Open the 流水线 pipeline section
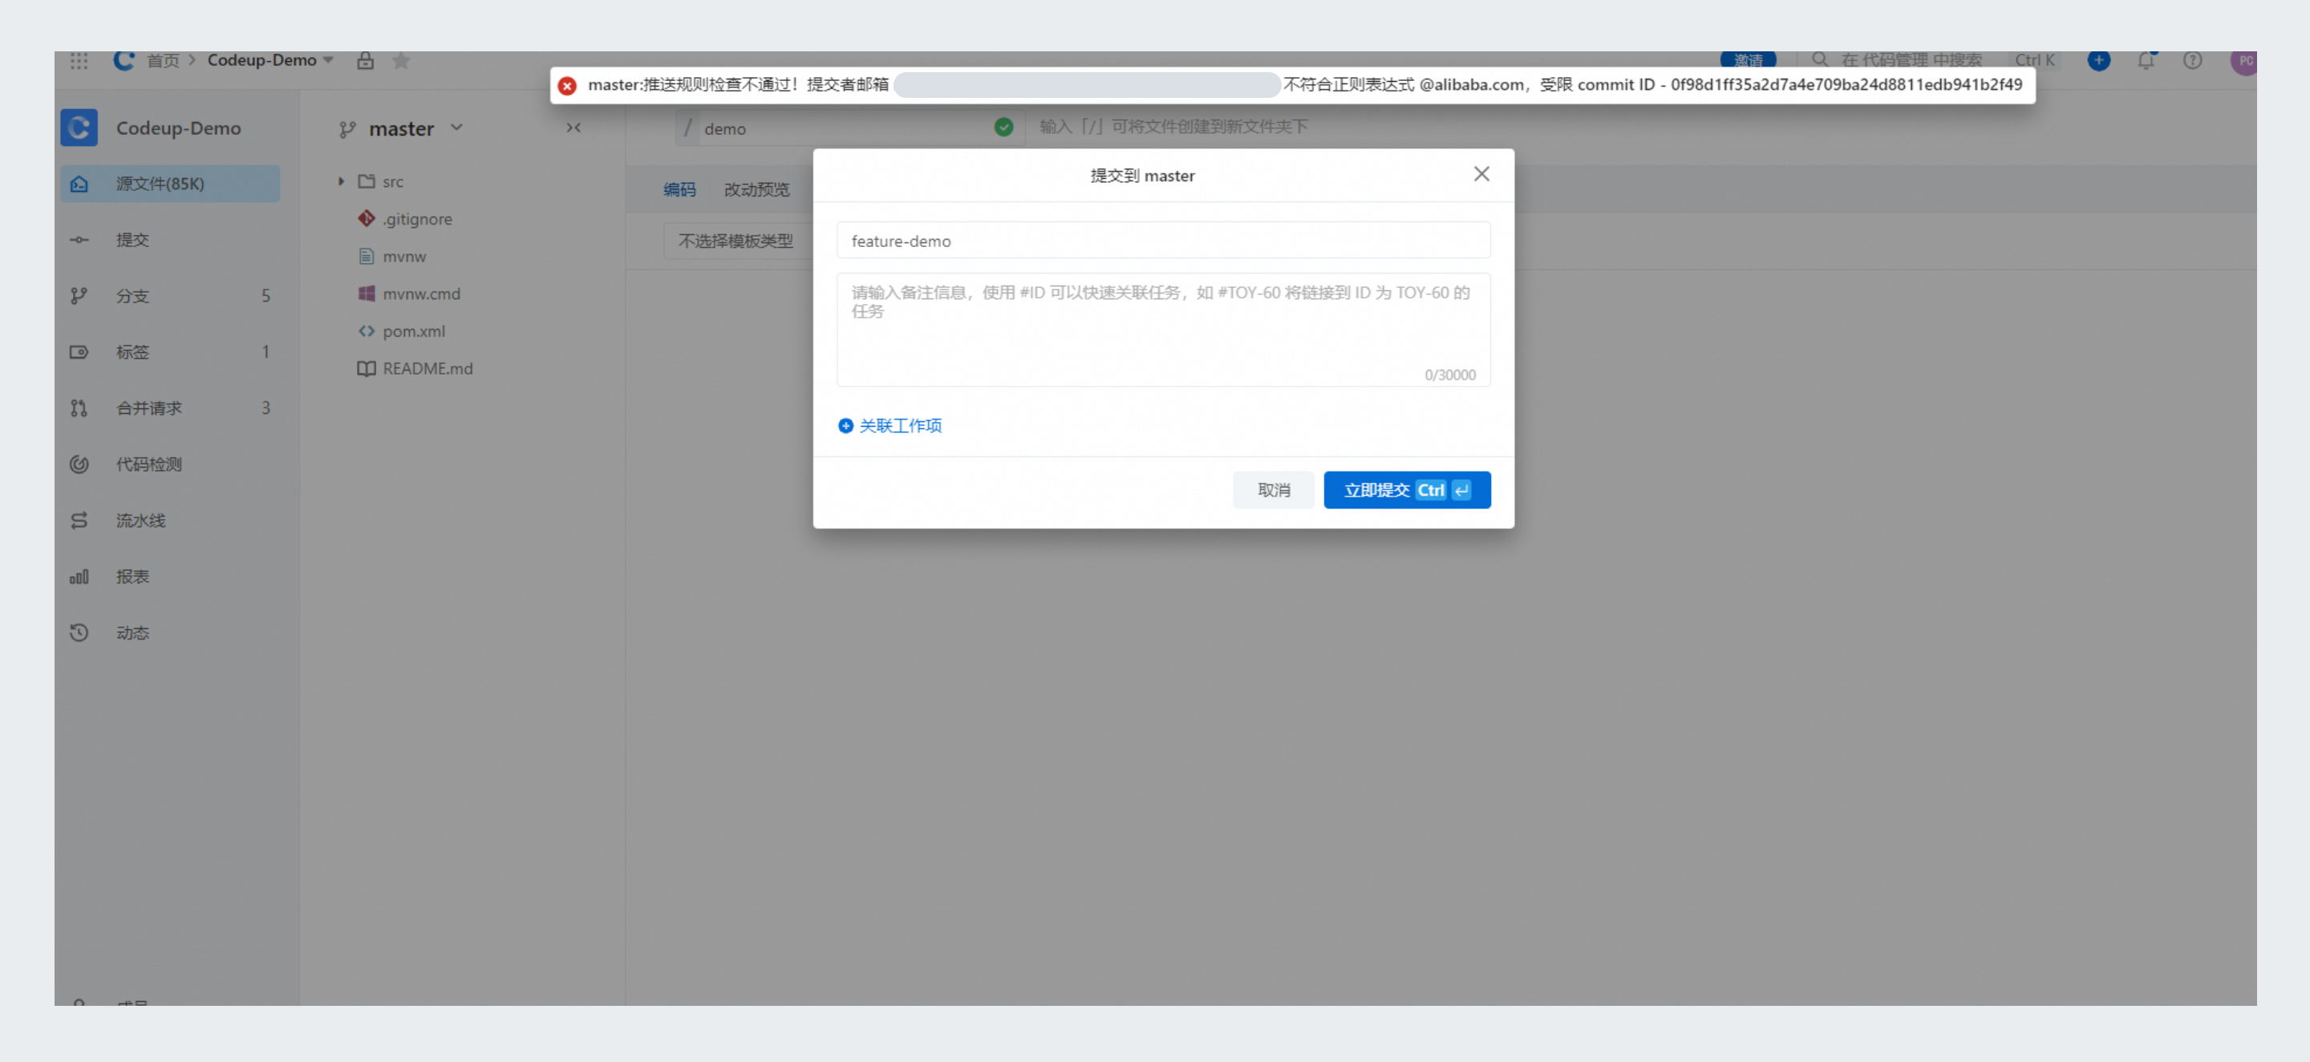This screenshot has height=1062, width=2310. (141, 521)
